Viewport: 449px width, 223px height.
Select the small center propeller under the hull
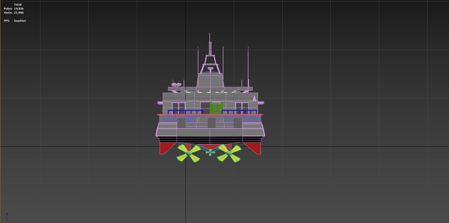click(x=210, y=152)
